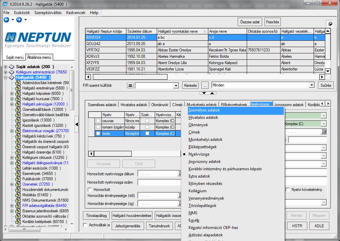Toggle the Nyelvi követelmény checkbox
The image size is (340, 241).
288,190
